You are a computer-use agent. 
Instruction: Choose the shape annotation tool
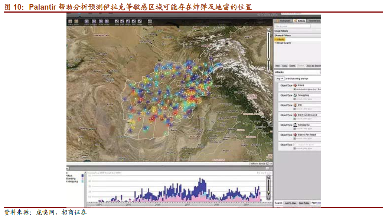point(128,22)
